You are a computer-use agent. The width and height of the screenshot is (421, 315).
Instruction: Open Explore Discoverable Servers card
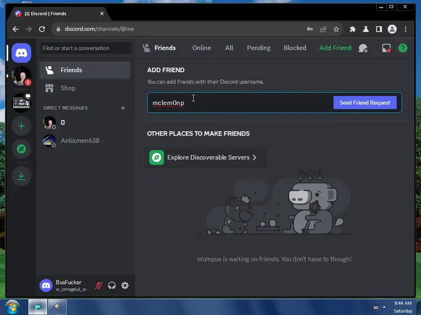pyautogui.click(x=206, y=157)
